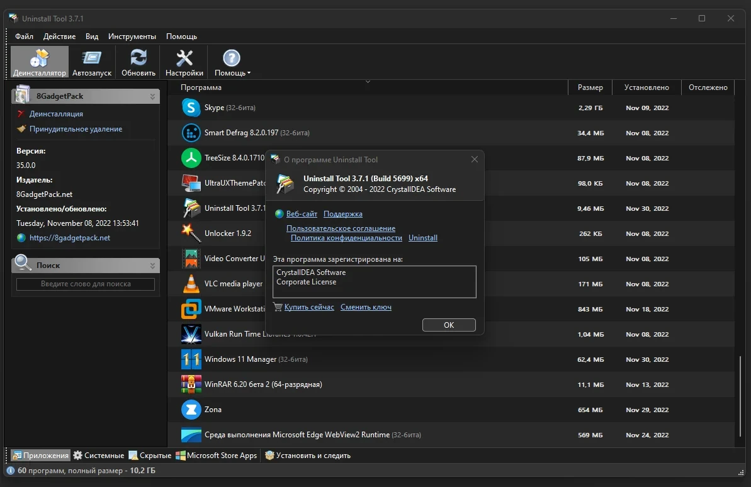Open the Веб-сайт link in the dialog
The width and height of the screenshot is (751, 487).
coord(302,214)
